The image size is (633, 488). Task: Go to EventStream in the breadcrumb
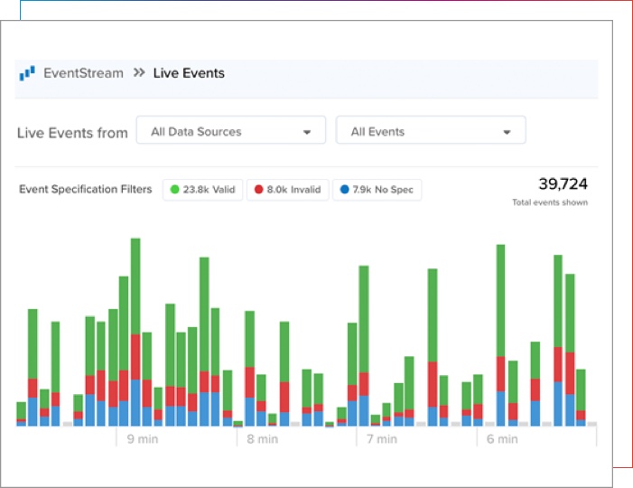pos(83,73)
